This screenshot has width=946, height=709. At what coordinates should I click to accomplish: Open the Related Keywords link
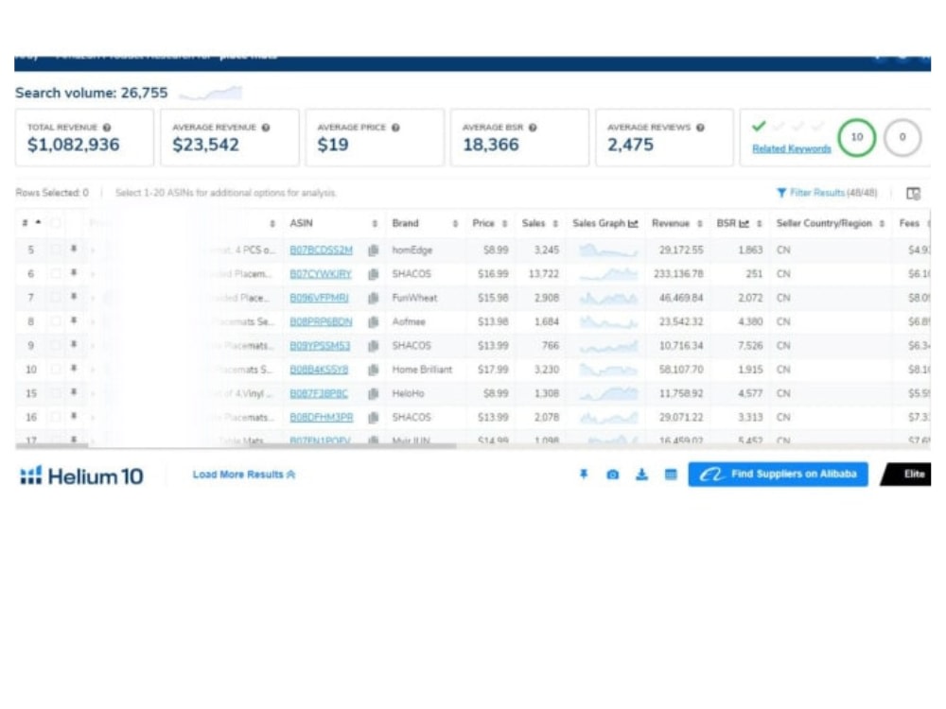pyautogui.click(x=791, y=149)
